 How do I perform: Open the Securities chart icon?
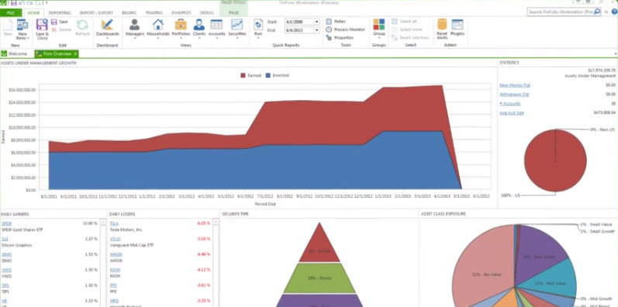(236, 25)
